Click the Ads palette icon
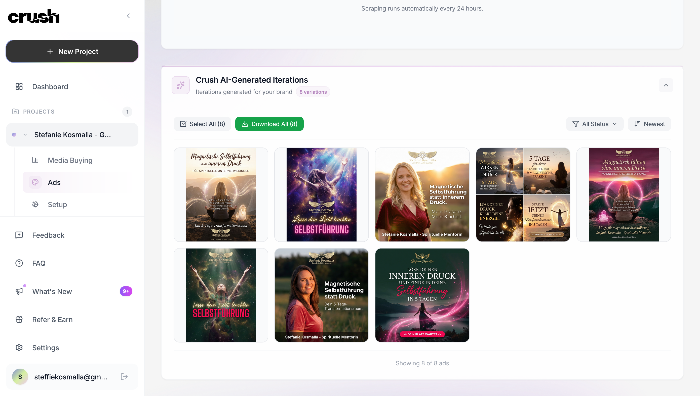 [x=35, y=182]
